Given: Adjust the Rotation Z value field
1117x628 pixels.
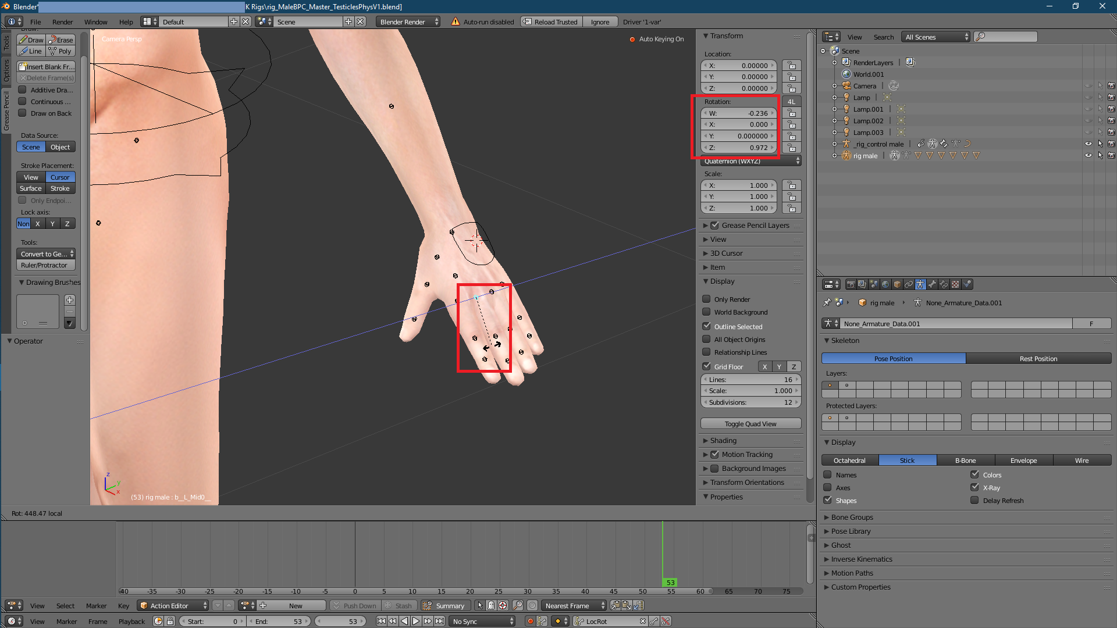Looking at the screenshot, I should tap(739, 147).
